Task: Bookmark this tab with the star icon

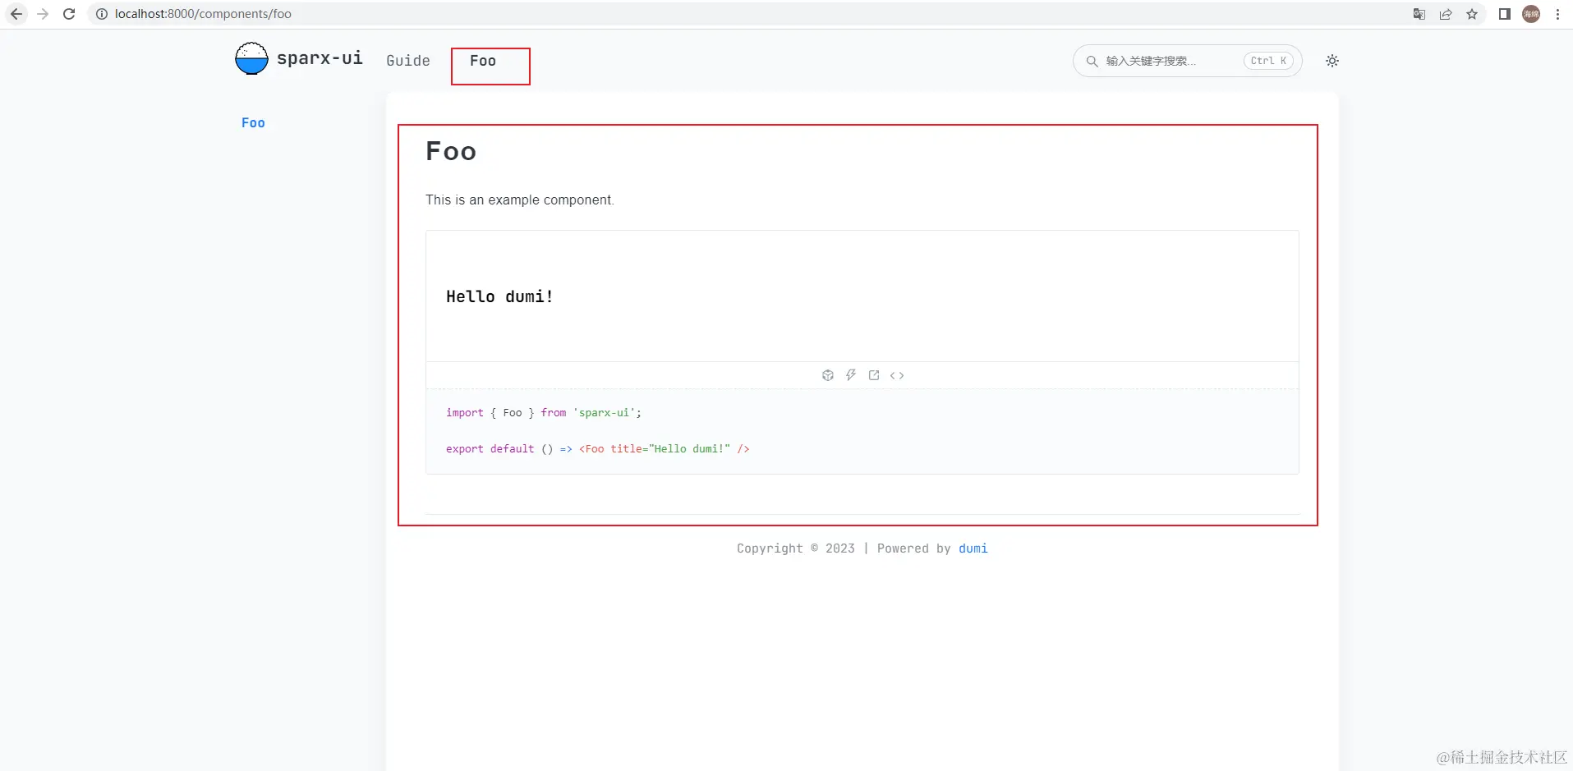Action: pos(1472,14)
